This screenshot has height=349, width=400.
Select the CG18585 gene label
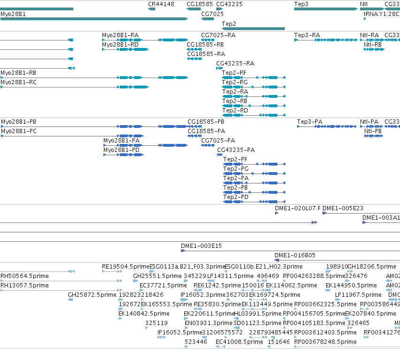(199, 4)
